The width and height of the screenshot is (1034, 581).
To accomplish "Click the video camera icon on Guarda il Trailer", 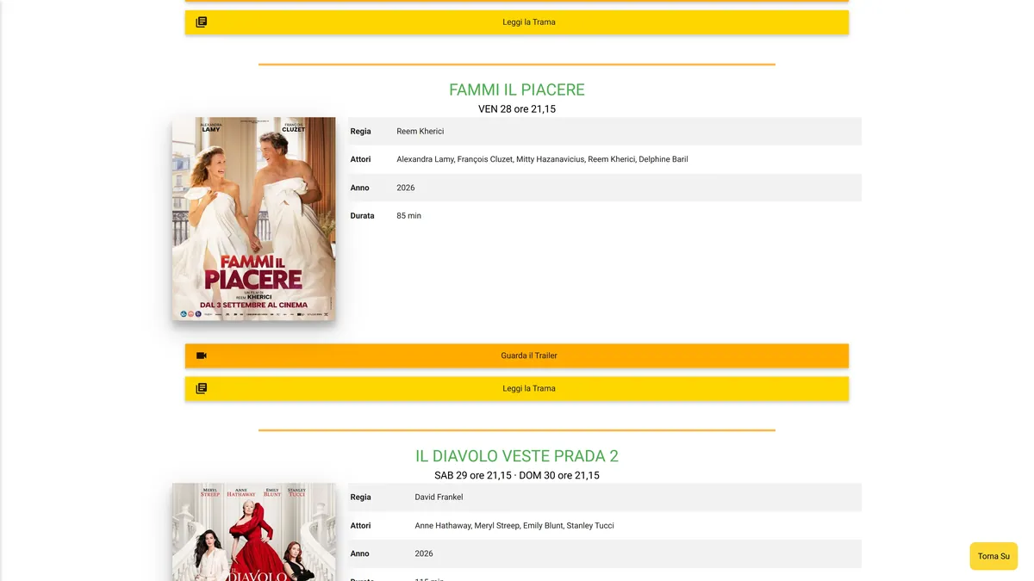I will [202, 355].
